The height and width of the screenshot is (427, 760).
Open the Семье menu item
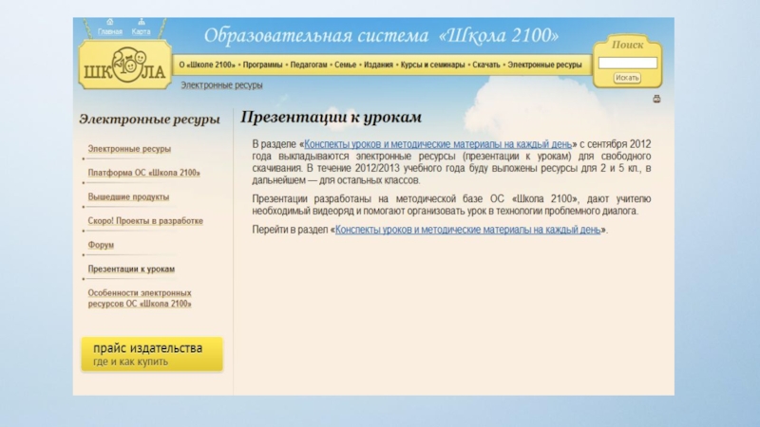point(346,65)
